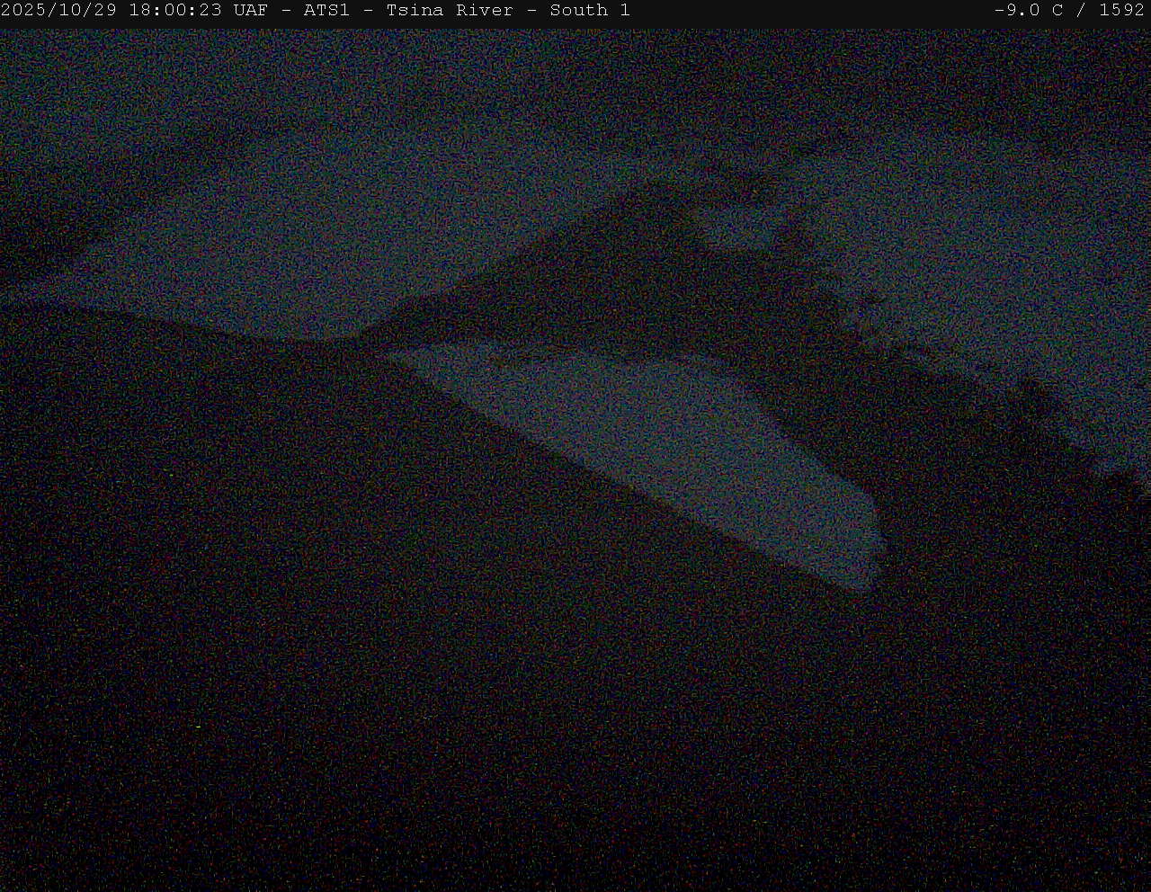The height and width of the screenshot is (892, 1151).
Task: Click the -9.0 C temperature reading
Action: tap(1029, 11)
